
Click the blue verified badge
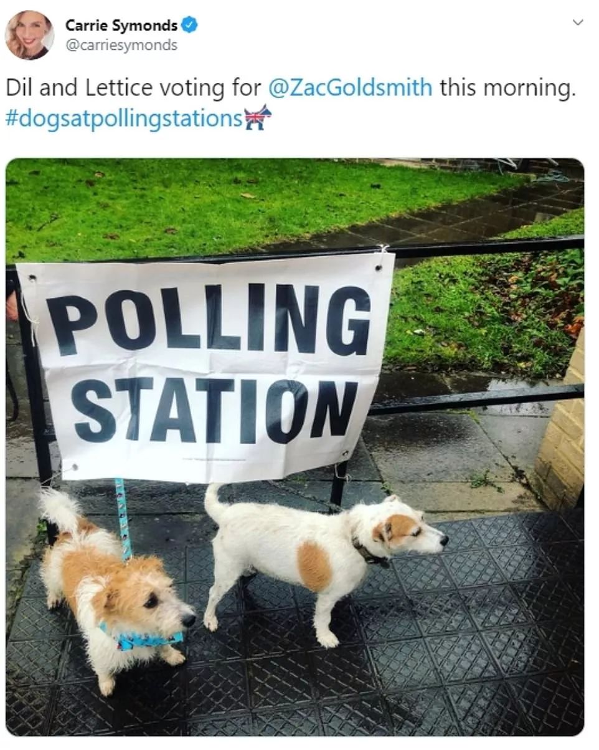189,26
